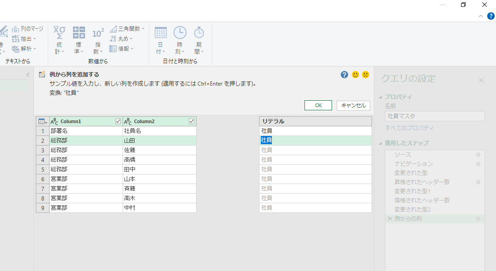Click the リテラル cell in row 1
Image resolution: width=496 pixels, height=271 pixels.
[316, 131]
